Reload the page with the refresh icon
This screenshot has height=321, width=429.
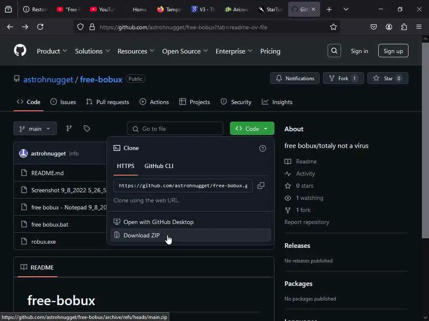(x=40, y=27)
